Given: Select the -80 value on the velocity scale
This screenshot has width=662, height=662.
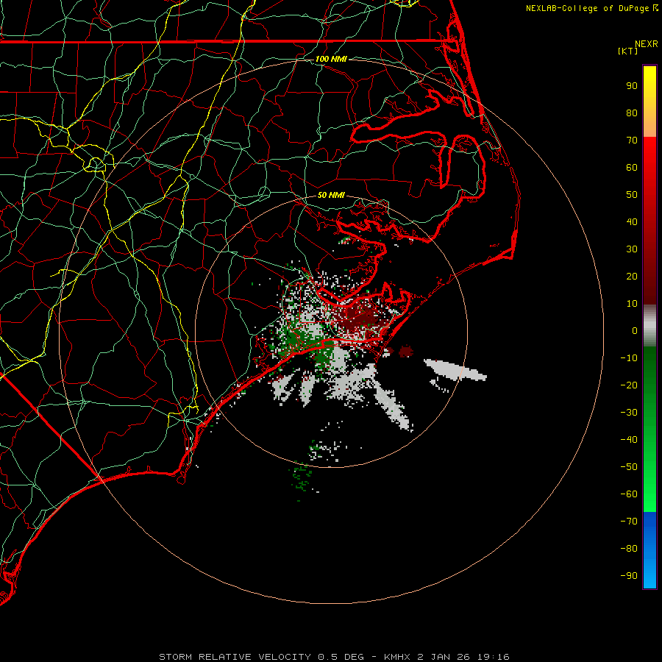Looking at the screenshot, I should [x=629, y=549].
